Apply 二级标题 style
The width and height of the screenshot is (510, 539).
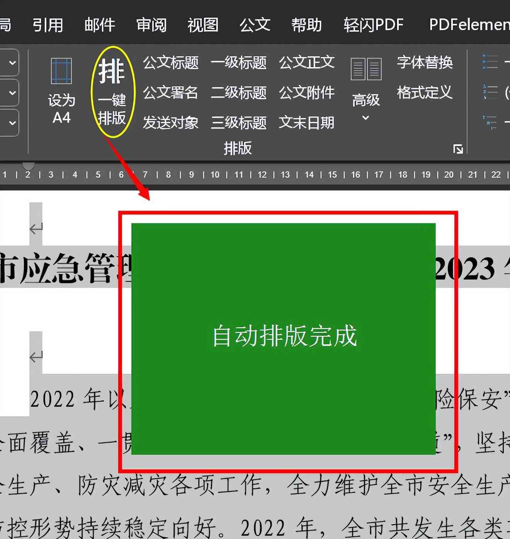click(x=239, y=92)
